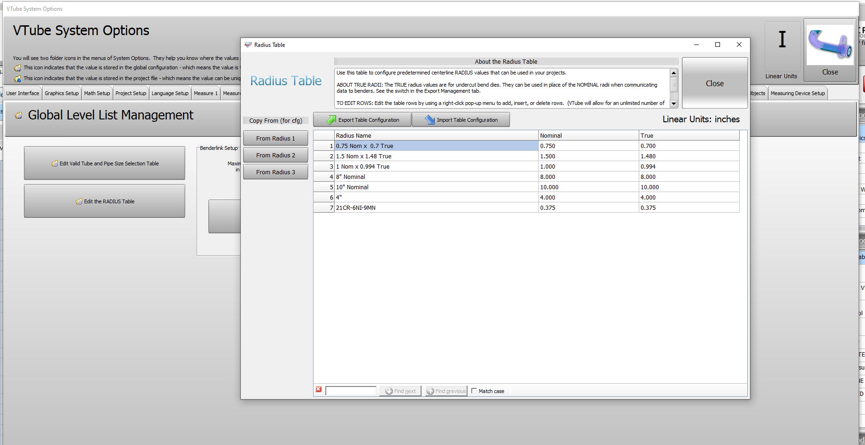865x445 pixels.
Task: Open the User Interface tab
Action: (x=23, y=93)
